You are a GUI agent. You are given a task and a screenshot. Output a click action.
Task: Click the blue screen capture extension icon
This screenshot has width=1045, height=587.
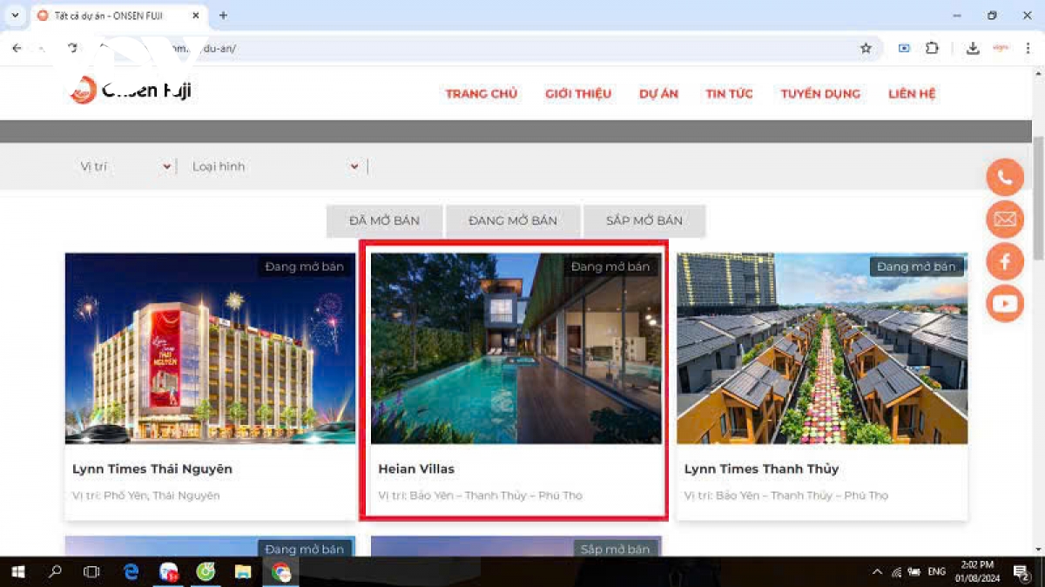[904, 49]
